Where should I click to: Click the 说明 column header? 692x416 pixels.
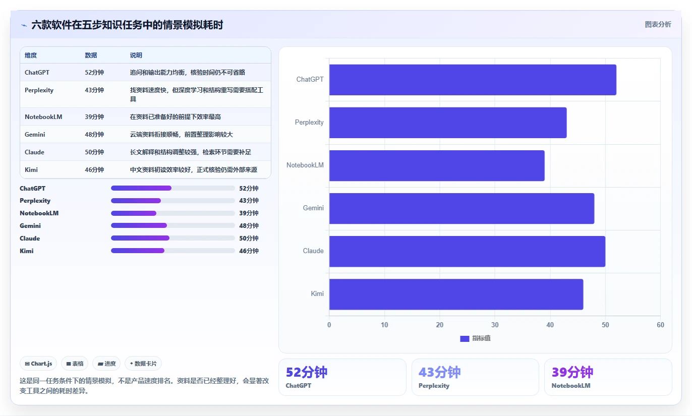click(x=136, y=55)
